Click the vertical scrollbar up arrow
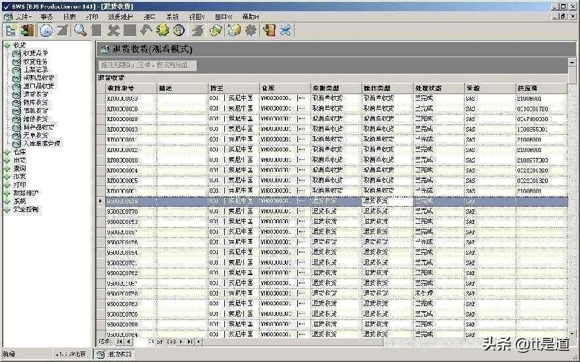Viewport: 580px width, 362px height. 572,62
